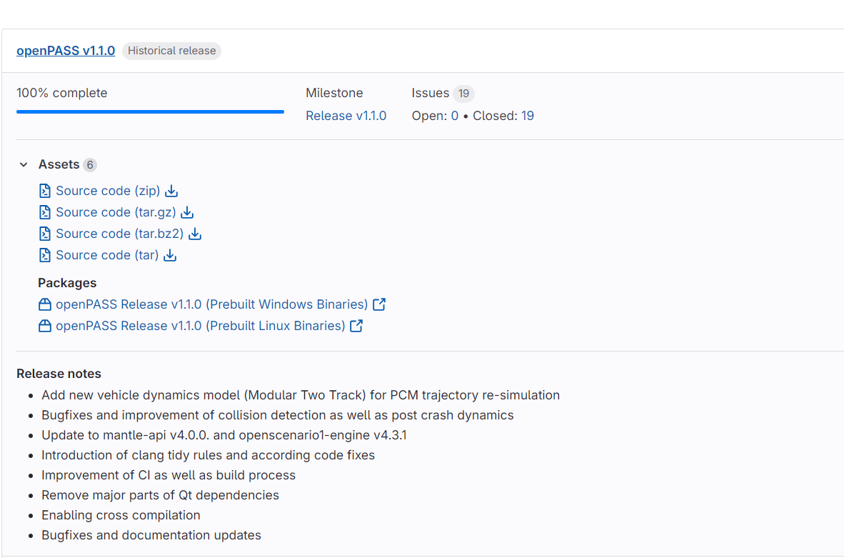844x558 pixels.
Task: Click the Release notes heading
Action: pos(59,374)
